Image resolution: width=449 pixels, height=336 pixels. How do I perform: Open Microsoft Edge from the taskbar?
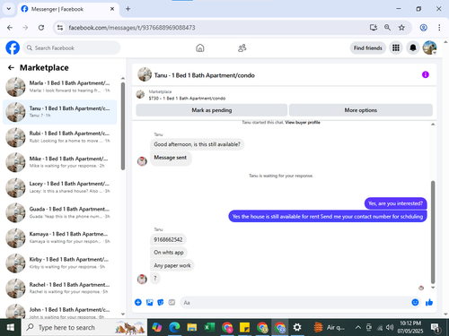[174, 327]
